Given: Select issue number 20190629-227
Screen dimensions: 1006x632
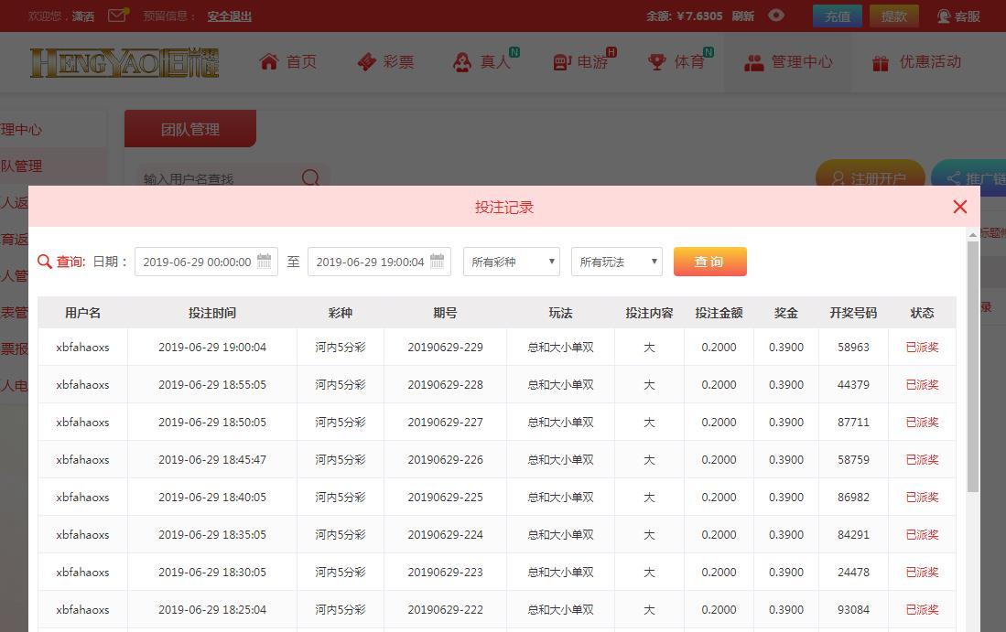Looking at the screenshot, I should (445, 423).
